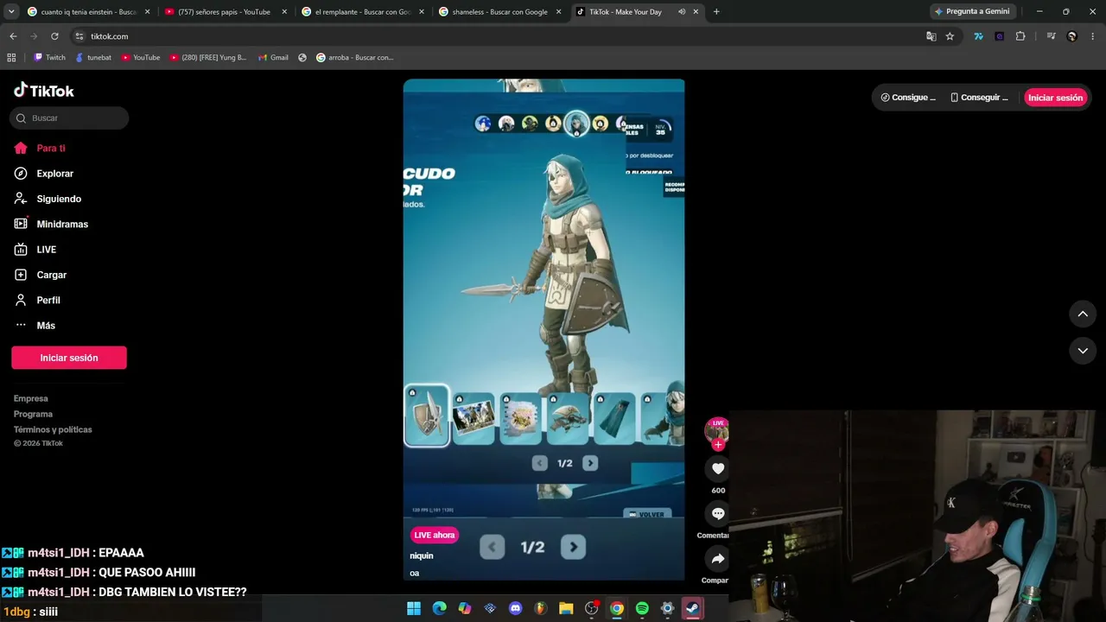This screenshot has width=1106, height=622.
Task: Like the video with the heart icon
Action: [718, 468]
